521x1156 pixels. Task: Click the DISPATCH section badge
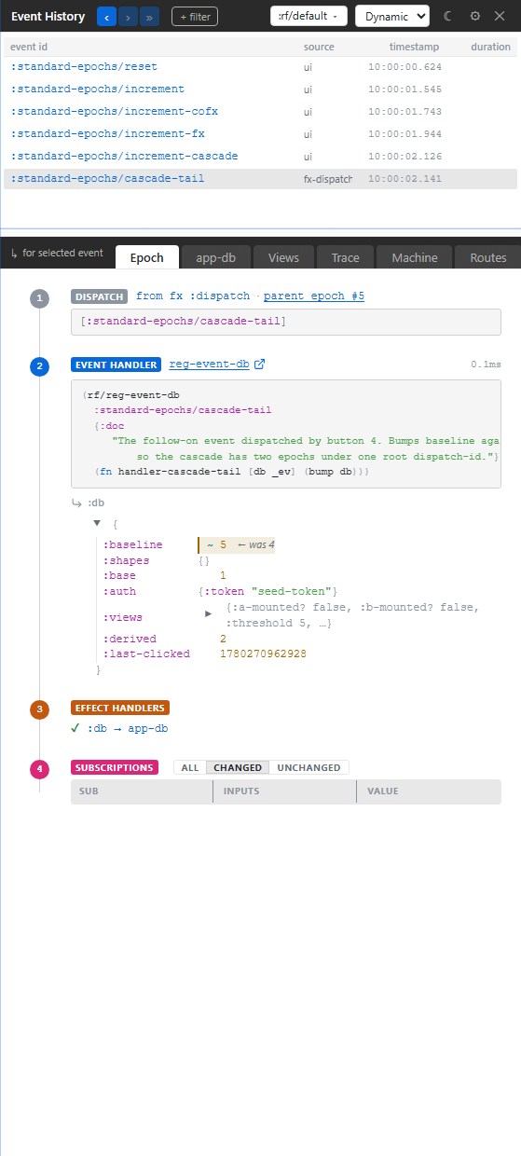click(99, 296)
